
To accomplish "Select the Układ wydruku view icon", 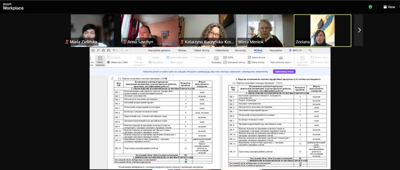I will point(100,60).
